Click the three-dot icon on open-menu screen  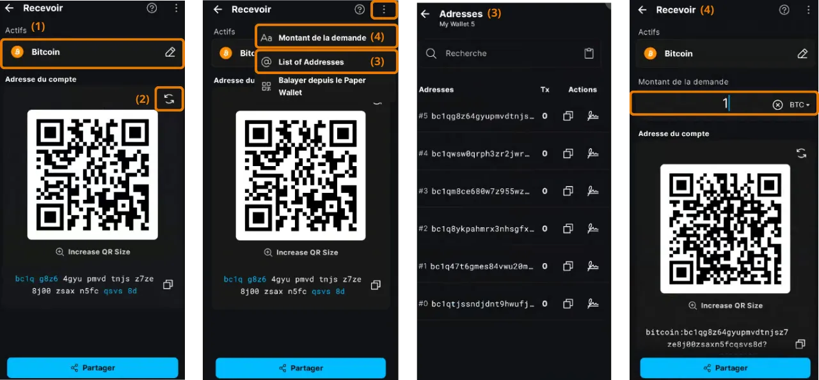point(384,9)
